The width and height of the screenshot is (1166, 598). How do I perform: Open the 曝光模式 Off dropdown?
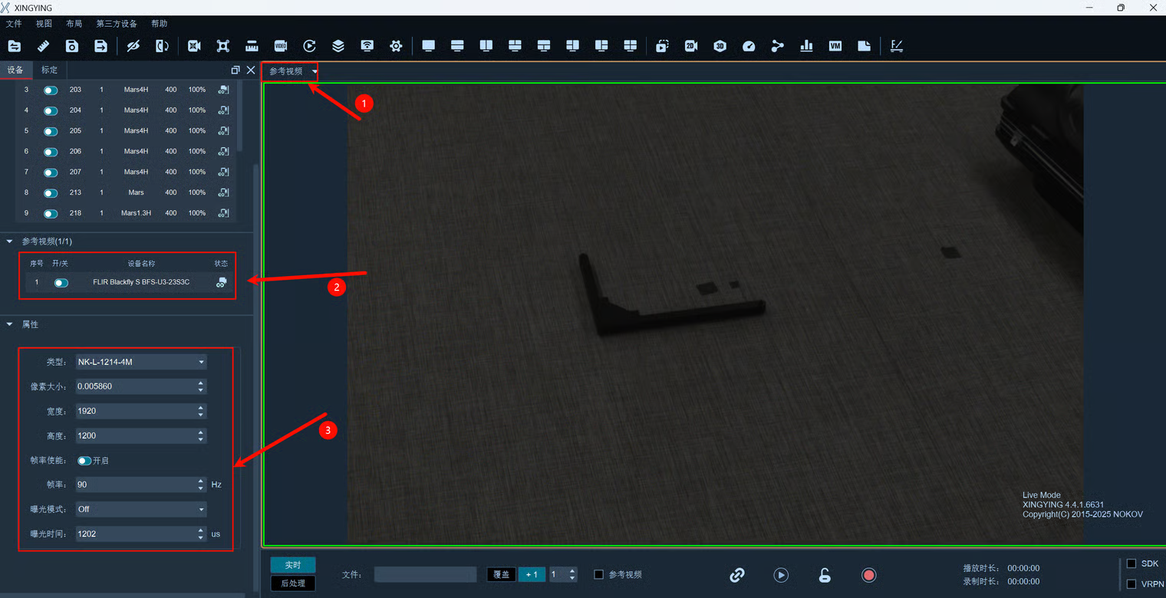(x=141, y=509)
